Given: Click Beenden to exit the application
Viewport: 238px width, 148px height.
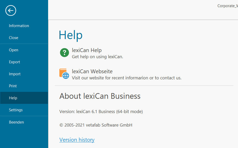Looking at the screenshot, I should [x=16, y=122].
